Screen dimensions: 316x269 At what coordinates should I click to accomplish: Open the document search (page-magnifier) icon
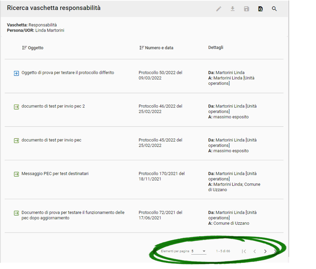tap(260, 9)
